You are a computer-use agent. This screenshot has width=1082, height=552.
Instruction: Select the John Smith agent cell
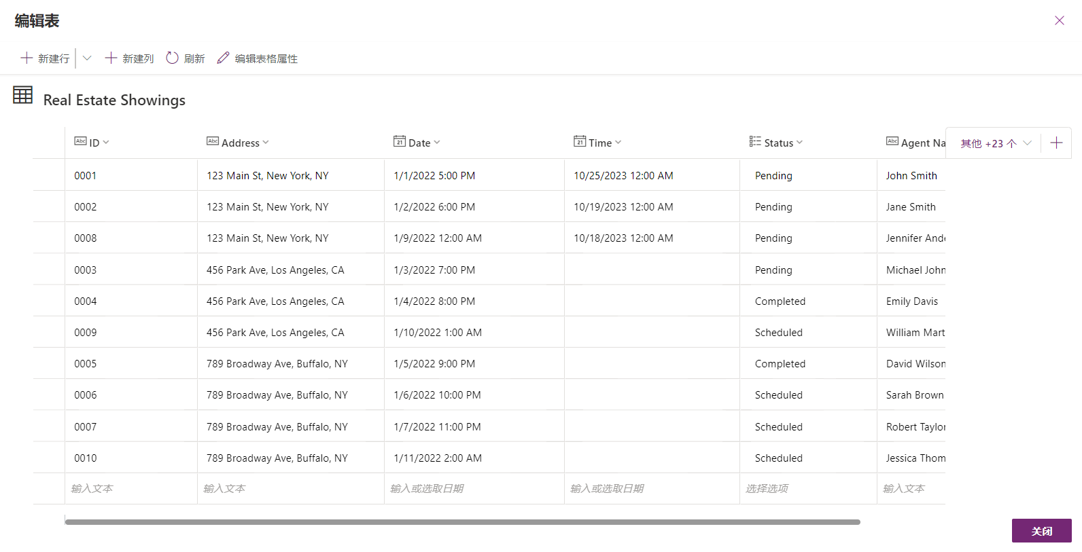pyautogui.click(x=911, y=175)
